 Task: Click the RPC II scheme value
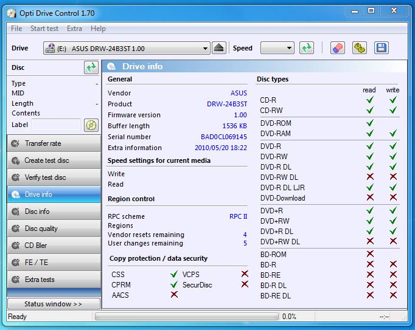[238, 216]
